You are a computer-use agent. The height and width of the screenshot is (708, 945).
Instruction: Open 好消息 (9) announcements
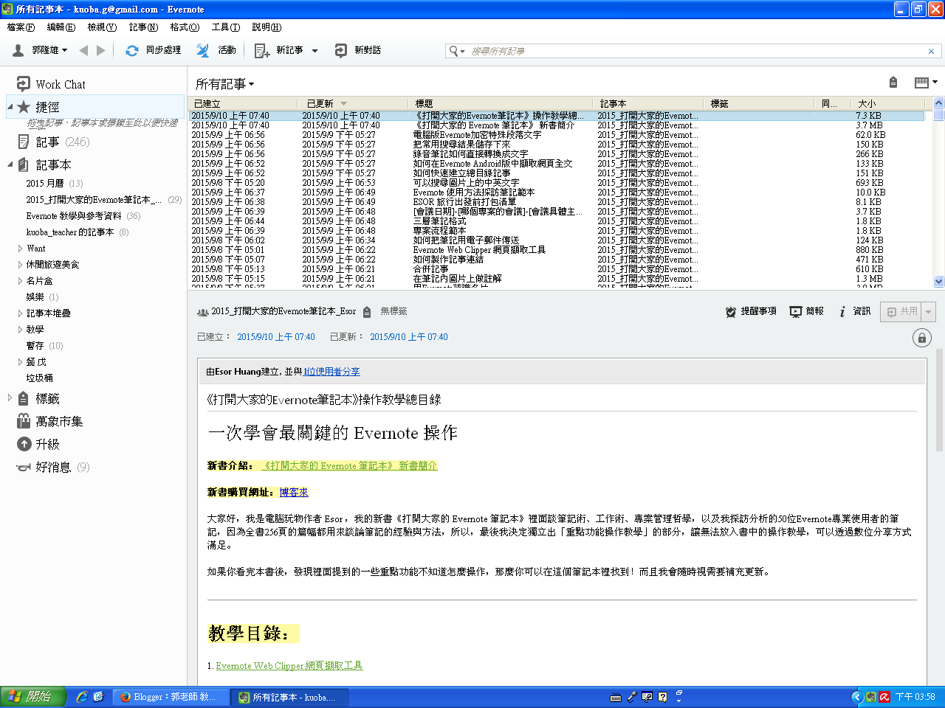pyautogui.click(x=52, y=467)
